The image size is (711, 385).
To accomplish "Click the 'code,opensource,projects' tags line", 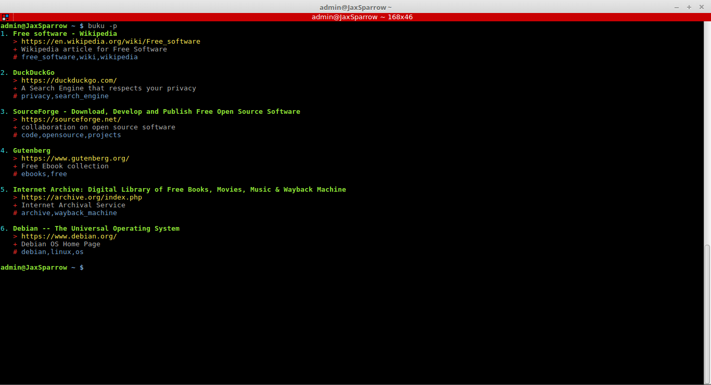I will click(71, 135).
